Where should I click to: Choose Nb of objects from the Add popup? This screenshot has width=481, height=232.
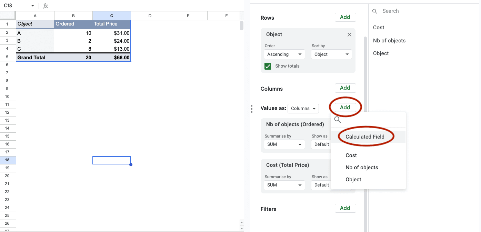362,167
